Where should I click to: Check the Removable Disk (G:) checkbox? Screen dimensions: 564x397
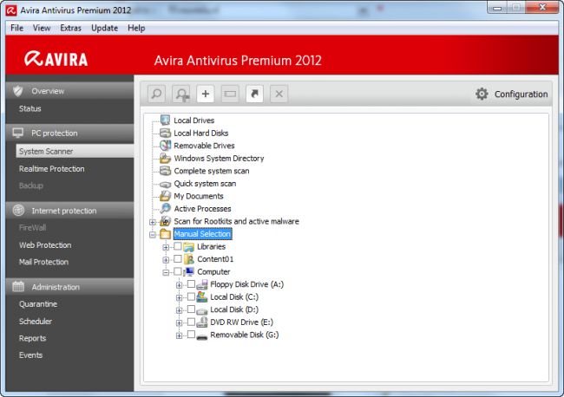[191, 335]
